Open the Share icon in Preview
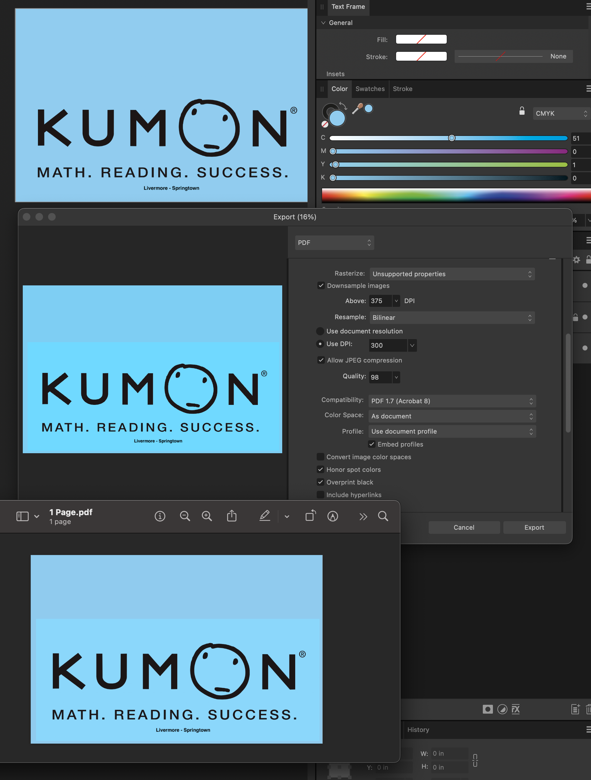Image resolution: width=591 pixels, height=780 pixels. tap(232, 515)
